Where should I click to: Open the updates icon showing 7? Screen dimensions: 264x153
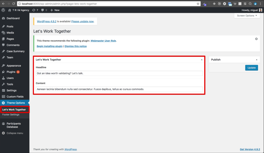point(34,10)
